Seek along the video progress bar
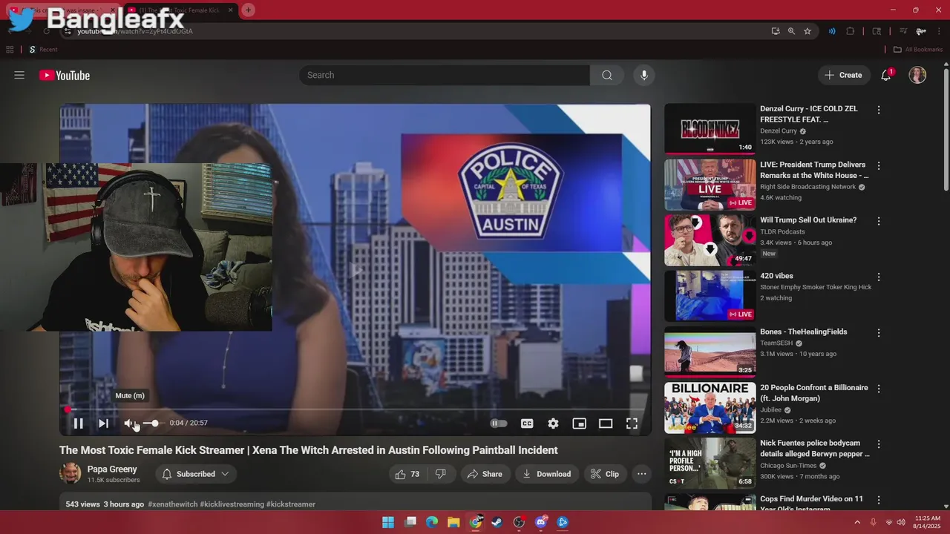950x534 pixels. [x=355, y=409]
